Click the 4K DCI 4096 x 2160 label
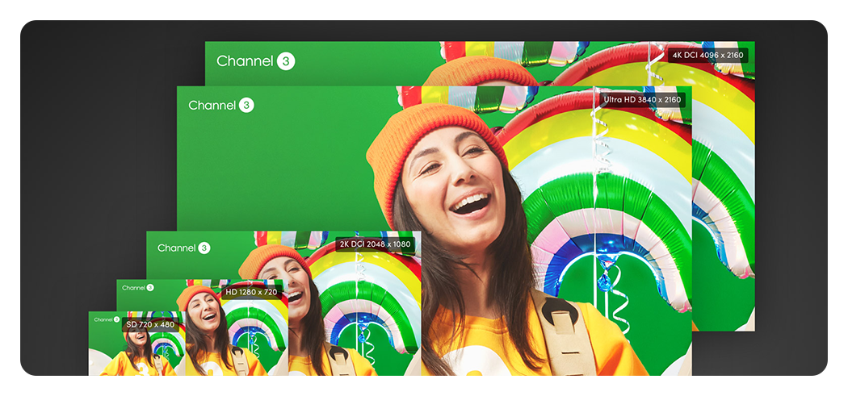Image resolution: width=848 pixels, height=396 pixels. tap(707, 55)
